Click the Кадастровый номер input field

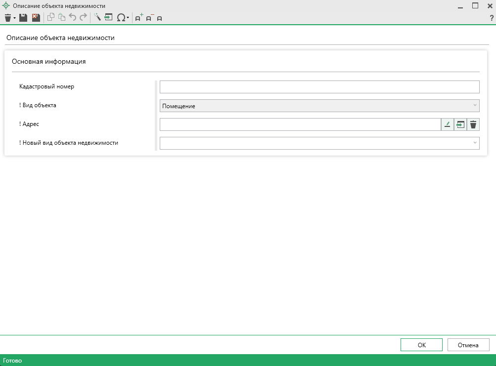click(x=319, y=87)
